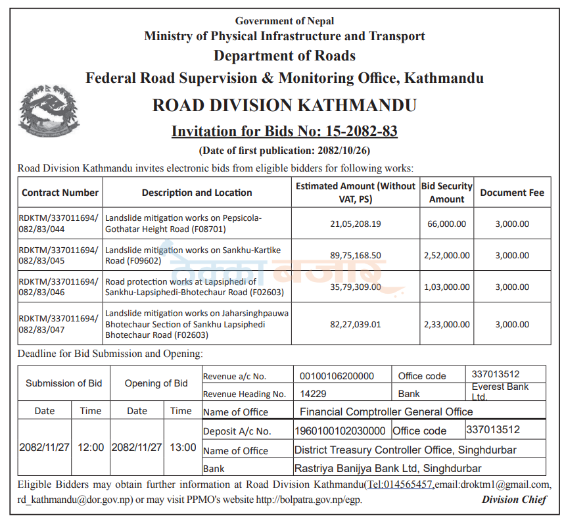Select estimated amount 35,79,309.00
Screen dimensions: 564x518
(x=356, y=287)
